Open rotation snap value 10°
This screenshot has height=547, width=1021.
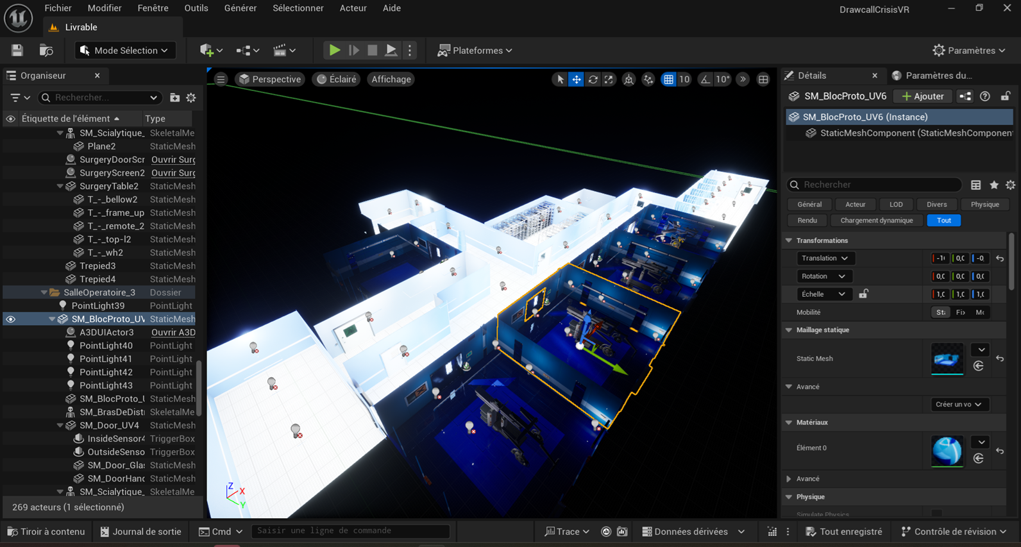723,80
